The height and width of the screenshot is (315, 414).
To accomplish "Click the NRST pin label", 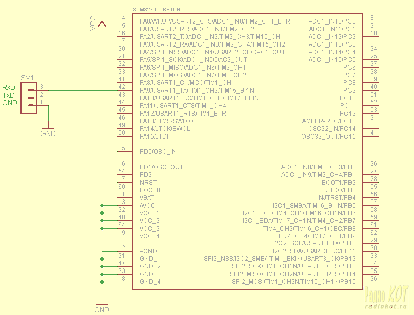I will (x=148, y=182).
